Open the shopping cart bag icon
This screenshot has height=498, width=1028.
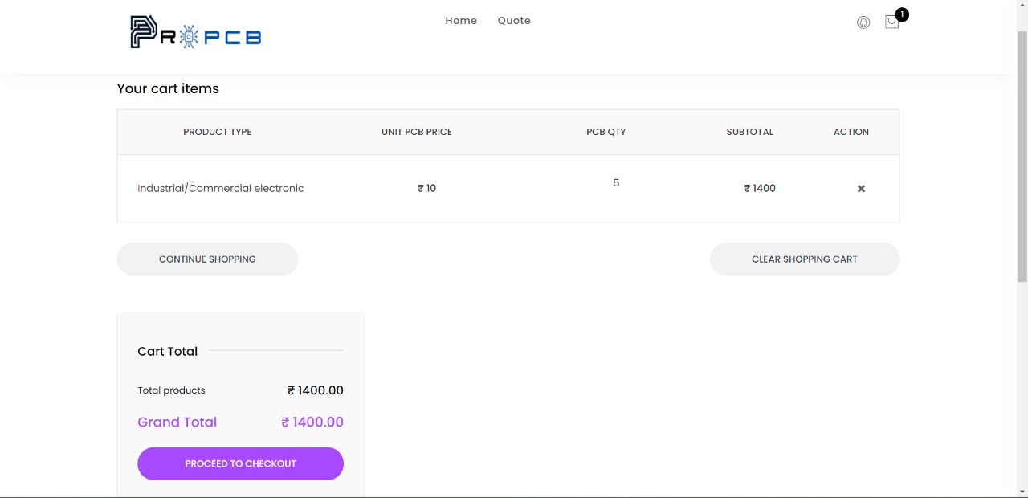[x=891, y=22]
